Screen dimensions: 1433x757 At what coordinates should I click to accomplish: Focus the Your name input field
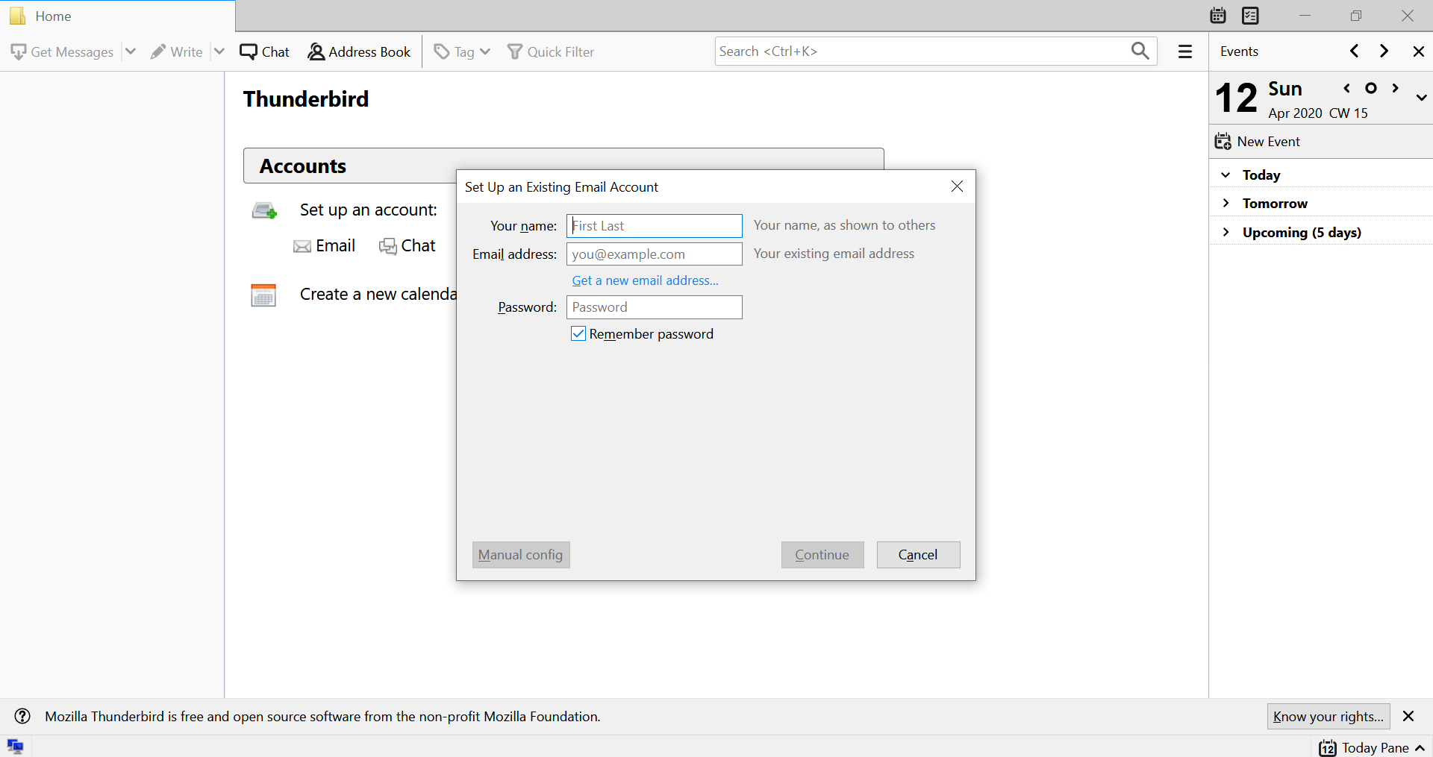(x=655, y=226)
